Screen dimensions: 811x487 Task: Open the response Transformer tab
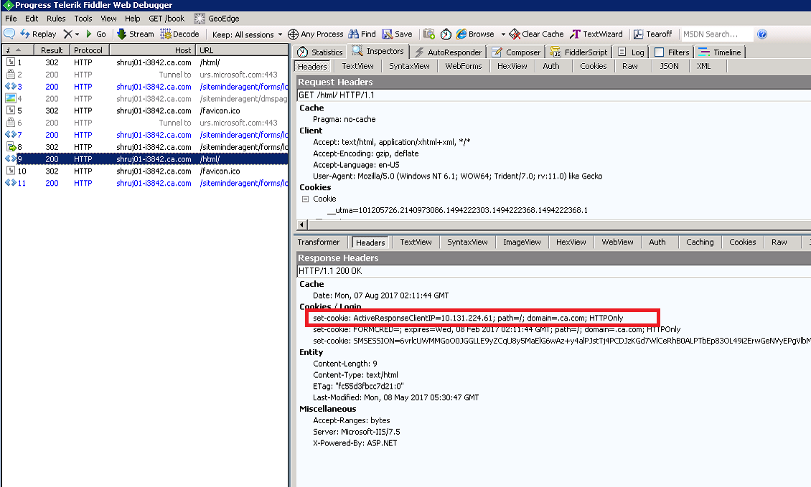[319, 242]
